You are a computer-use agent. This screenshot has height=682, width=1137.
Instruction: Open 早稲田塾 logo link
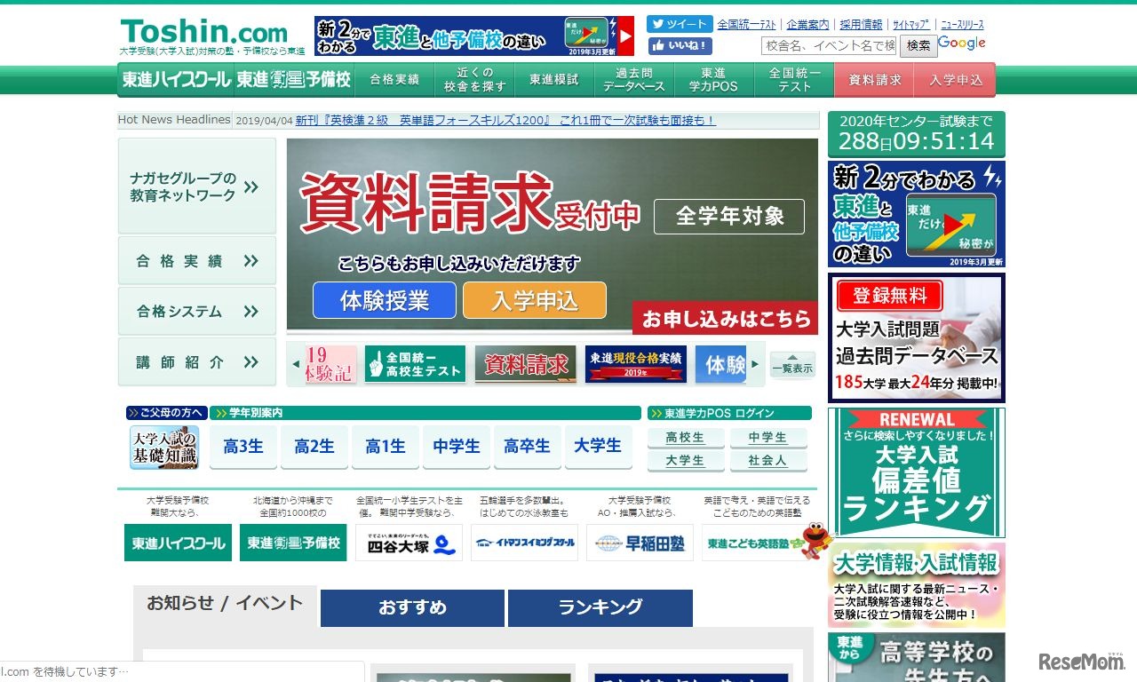point(640,543)
